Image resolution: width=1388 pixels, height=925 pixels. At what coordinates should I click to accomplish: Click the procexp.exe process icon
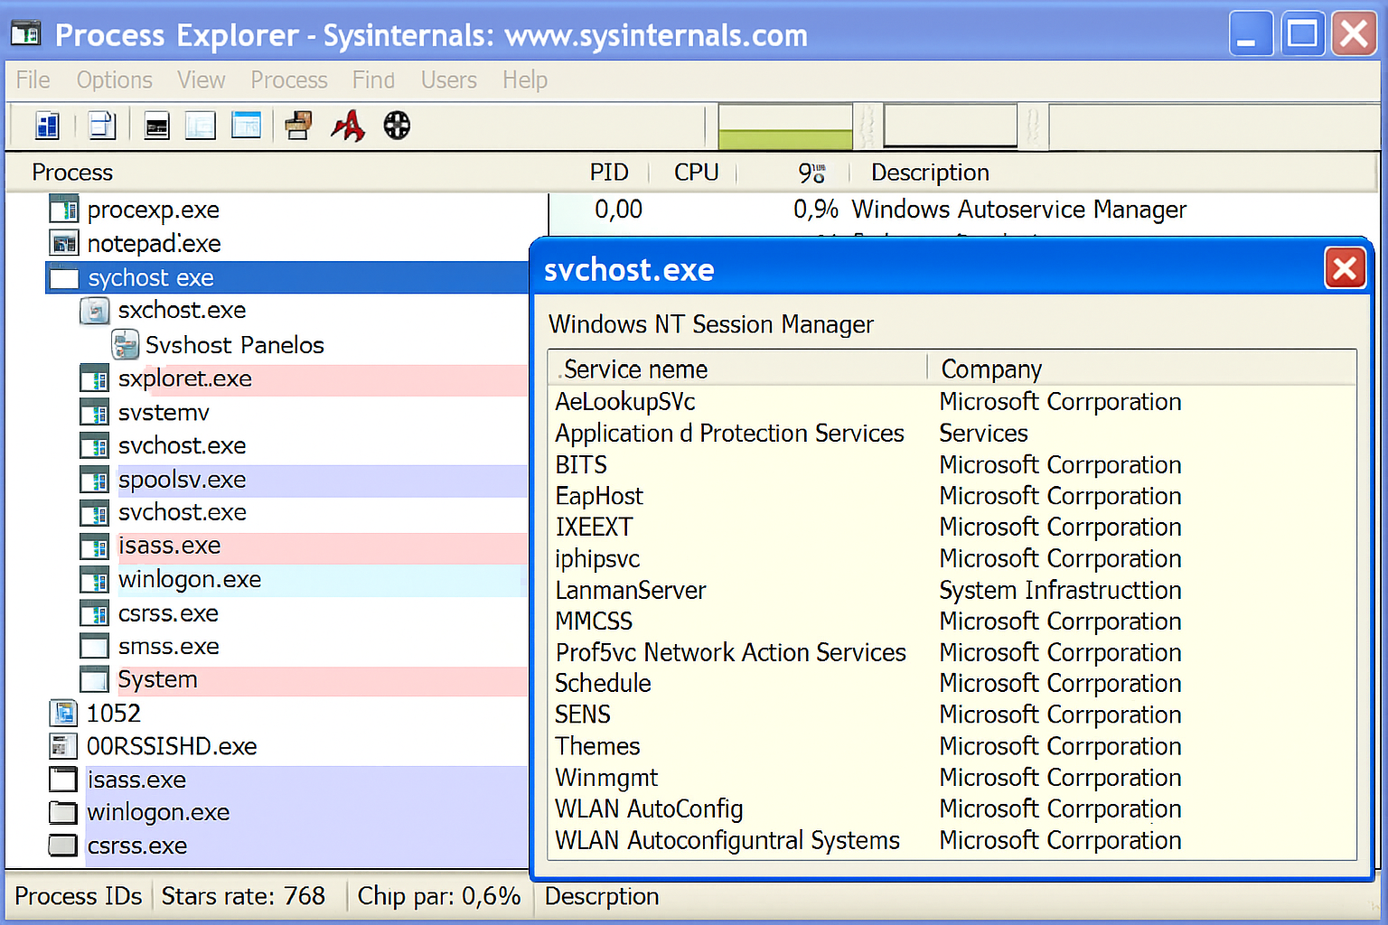click(64, 210)
